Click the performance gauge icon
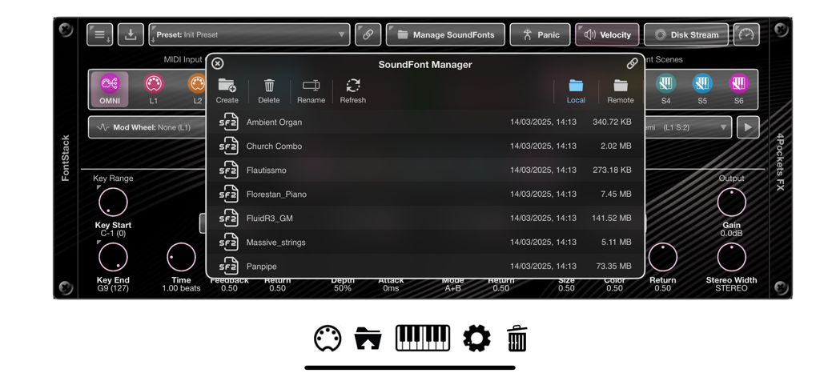The width and height of the screenshot is (820, 377). 746,35
